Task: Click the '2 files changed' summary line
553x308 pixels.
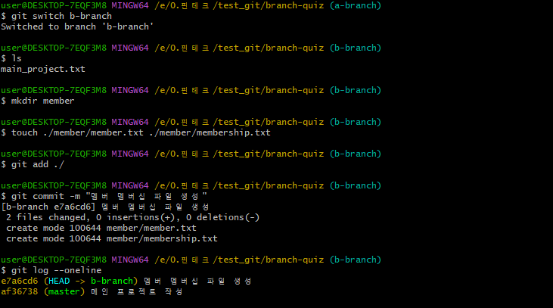Action: 132,217
